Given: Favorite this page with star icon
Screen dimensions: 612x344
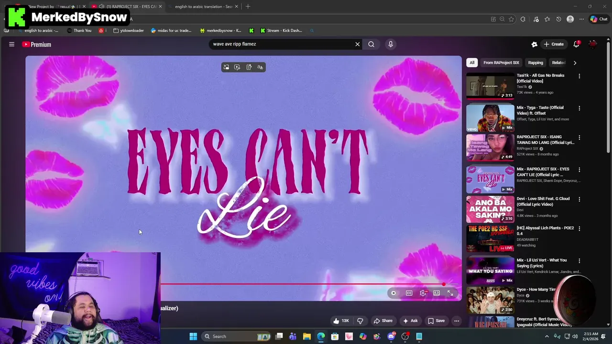Looking at the screenshot, I should pos(511,19).
